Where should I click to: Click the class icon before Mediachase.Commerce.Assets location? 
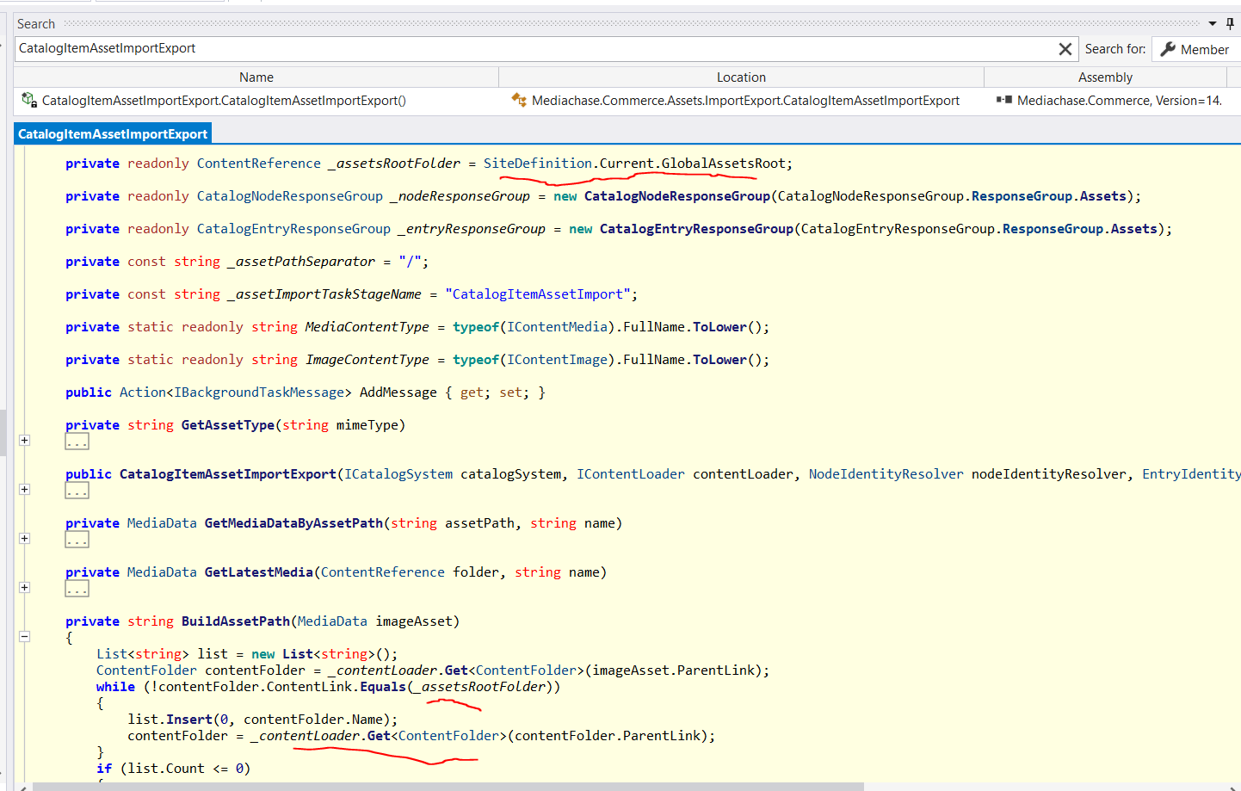pos(519,100)
